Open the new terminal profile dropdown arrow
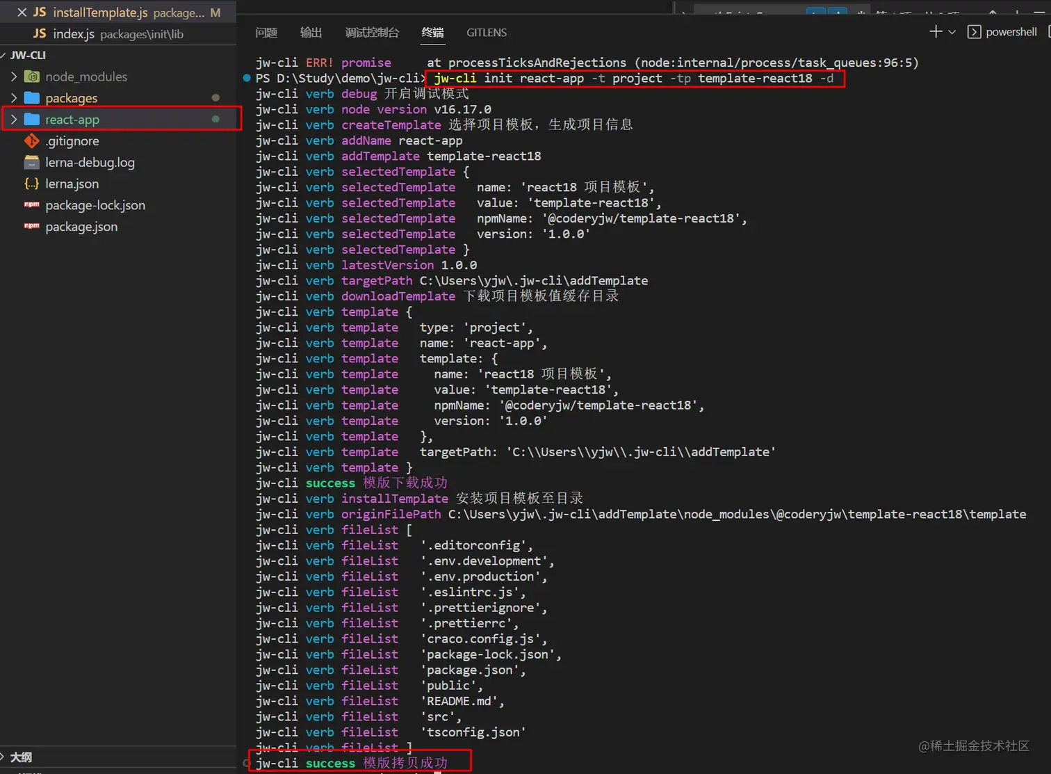 click(952, 32)
